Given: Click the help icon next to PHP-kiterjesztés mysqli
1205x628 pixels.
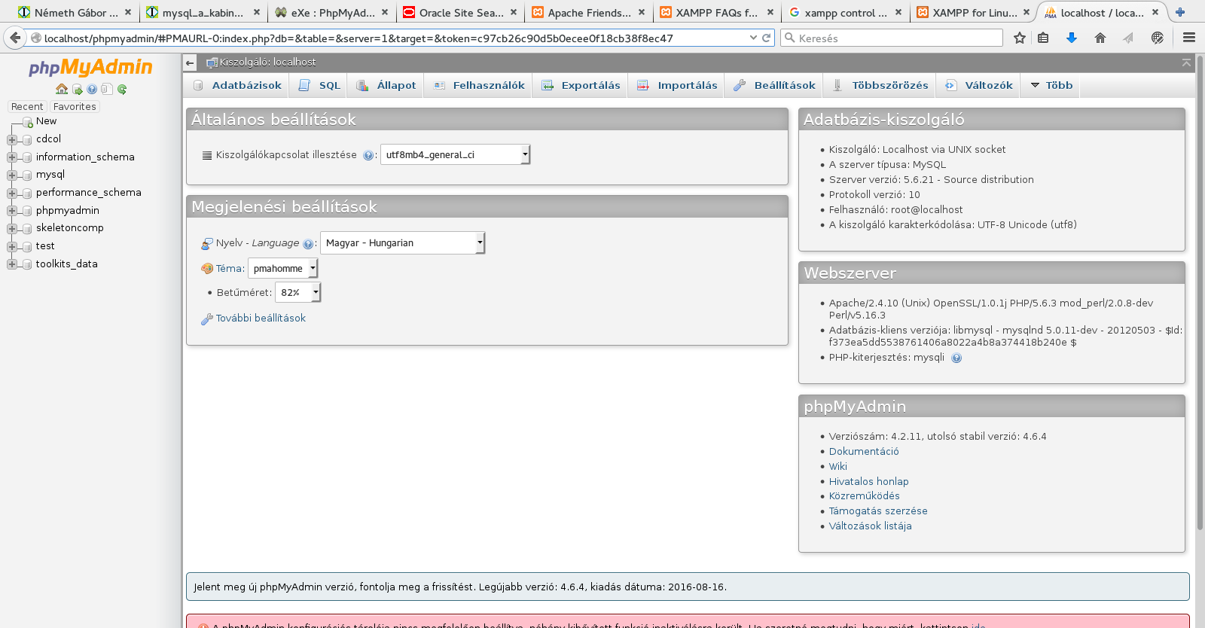Looking at the screenshot, I should [x=956, y=358].
